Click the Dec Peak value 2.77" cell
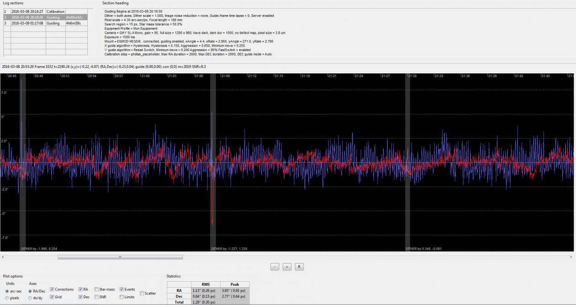Image resolution: width=576 pixels, height=305 pixels. 235,295
